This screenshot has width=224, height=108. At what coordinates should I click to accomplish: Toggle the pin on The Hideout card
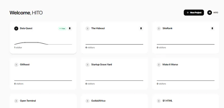point(141,29)
